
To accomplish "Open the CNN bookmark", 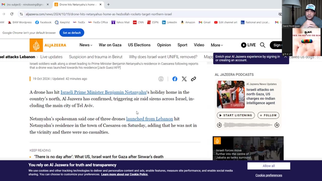I will tap(138, 22).
